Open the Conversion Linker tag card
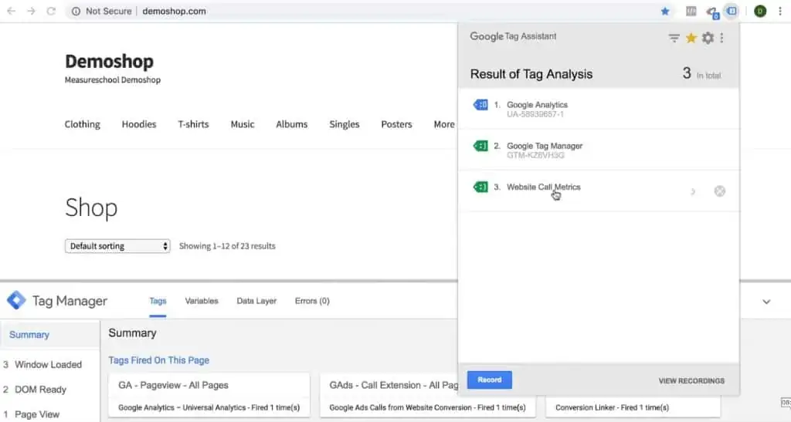 [x=633, y=405]
